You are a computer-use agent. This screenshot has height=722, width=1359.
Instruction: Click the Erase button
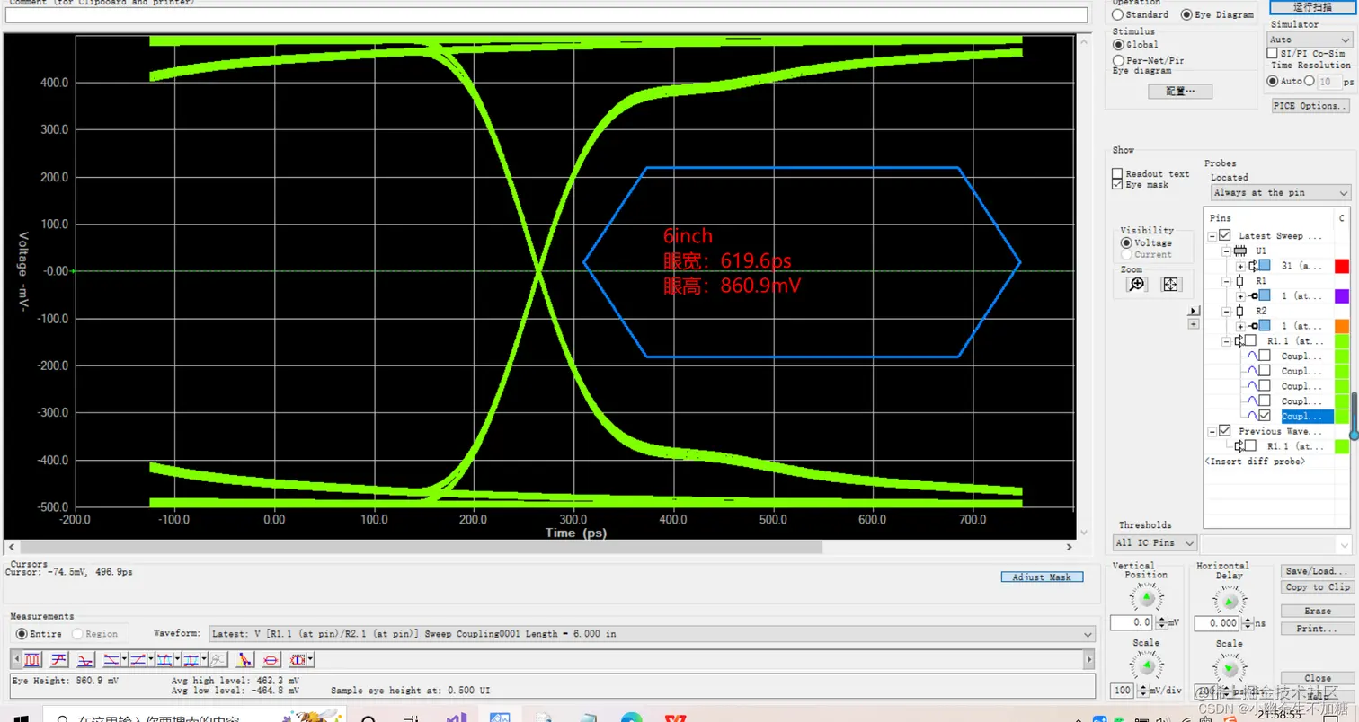[1317, 611]
